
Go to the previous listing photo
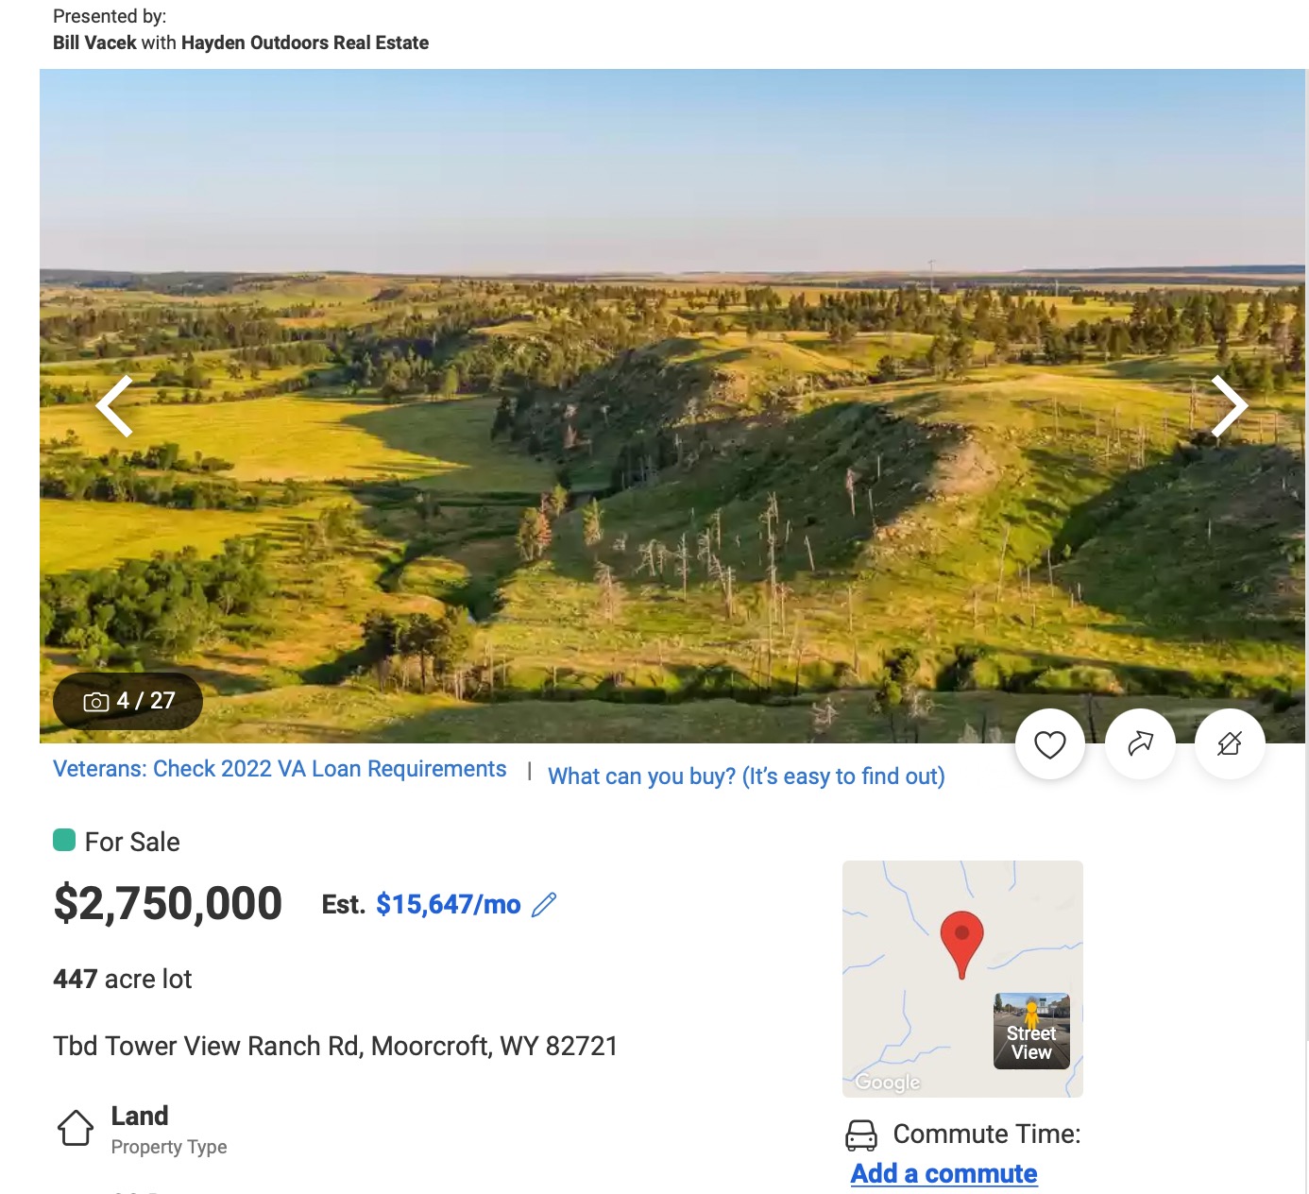click(x=115, y=406)
